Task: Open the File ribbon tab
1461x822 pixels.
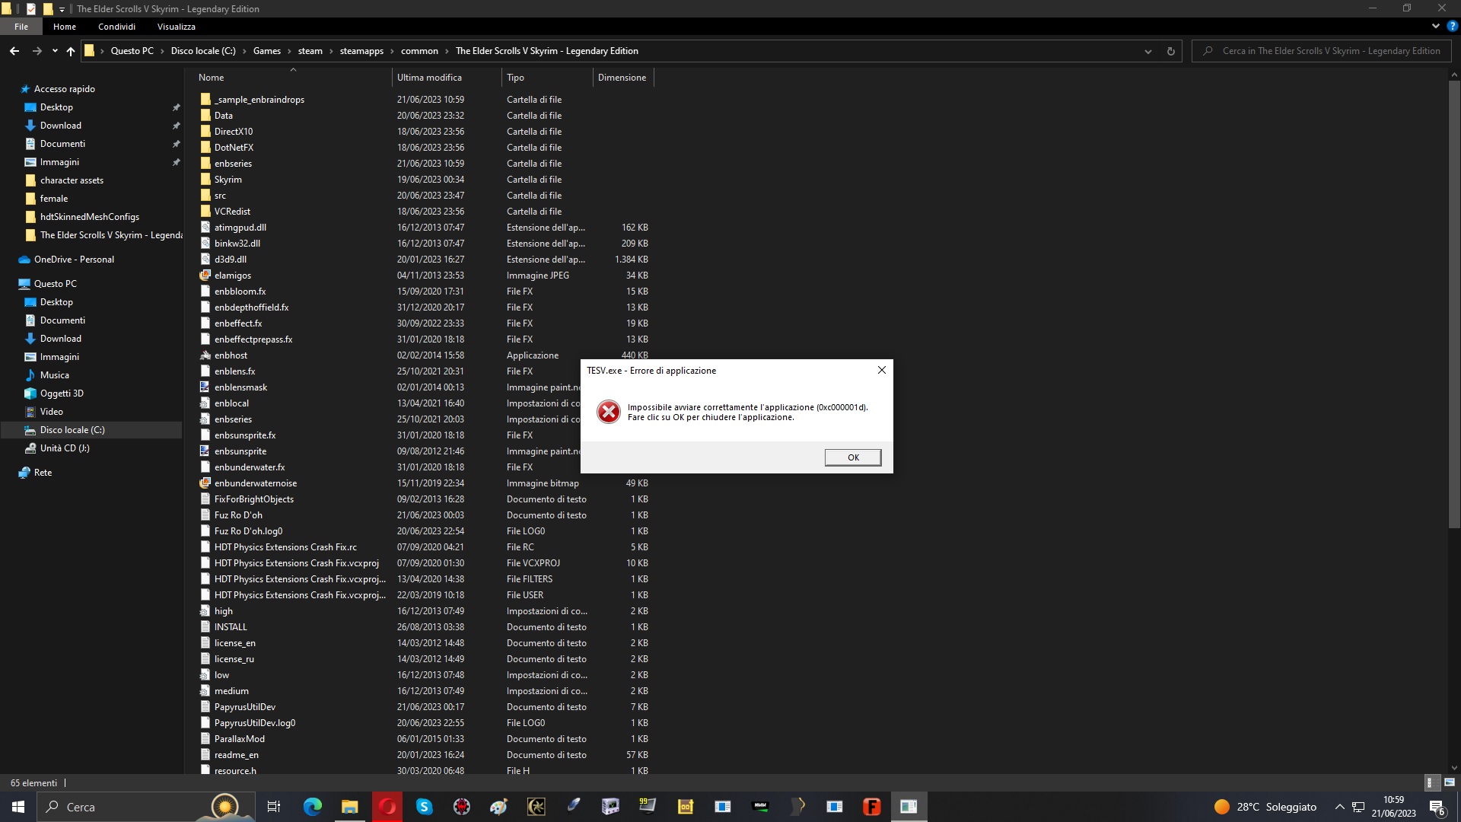Action: pyautogui.click(x=21, y=27)
